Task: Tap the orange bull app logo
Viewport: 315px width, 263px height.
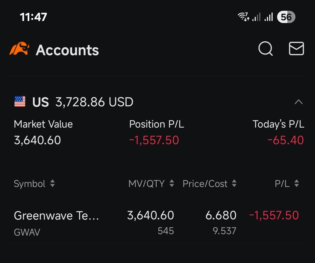Action: 19,48
